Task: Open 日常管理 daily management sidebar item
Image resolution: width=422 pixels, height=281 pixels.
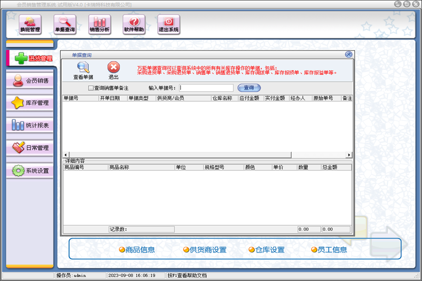Action: (30, 148)
